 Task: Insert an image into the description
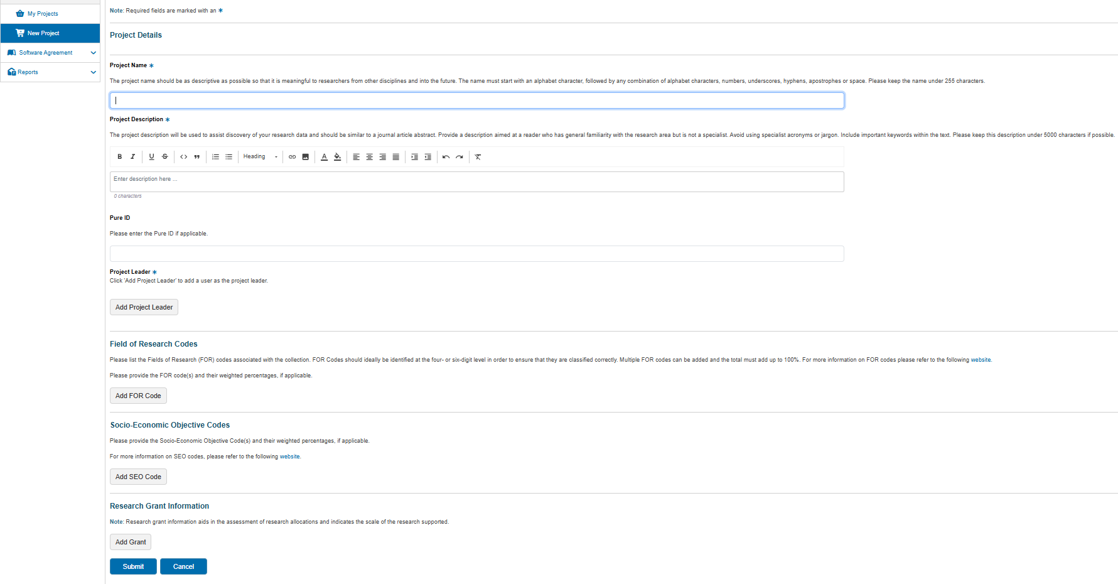tap(306, 157)
